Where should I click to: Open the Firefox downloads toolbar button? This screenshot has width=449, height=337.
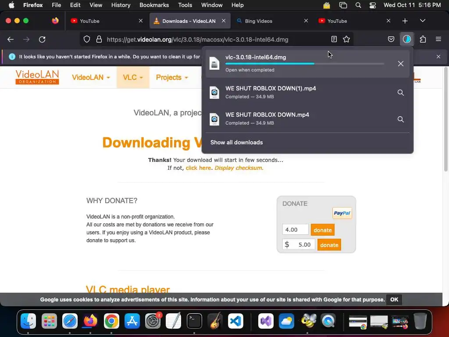click(406, 39)
